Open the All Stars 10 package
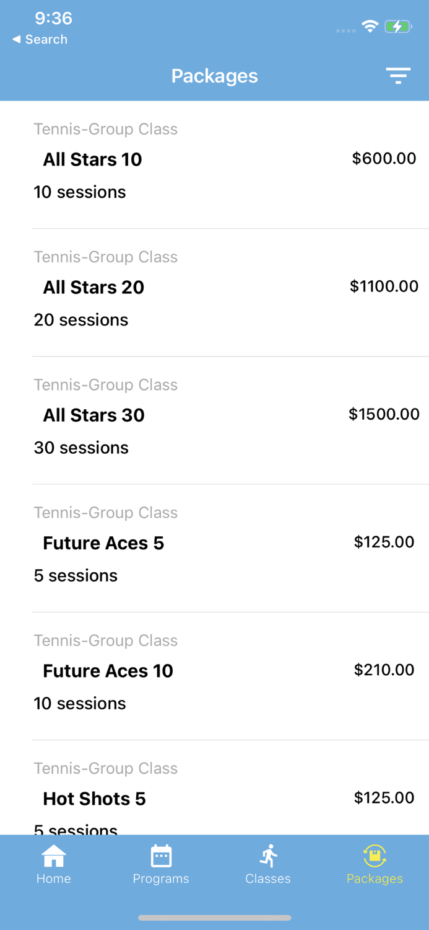429x930 pixels. 93,159
